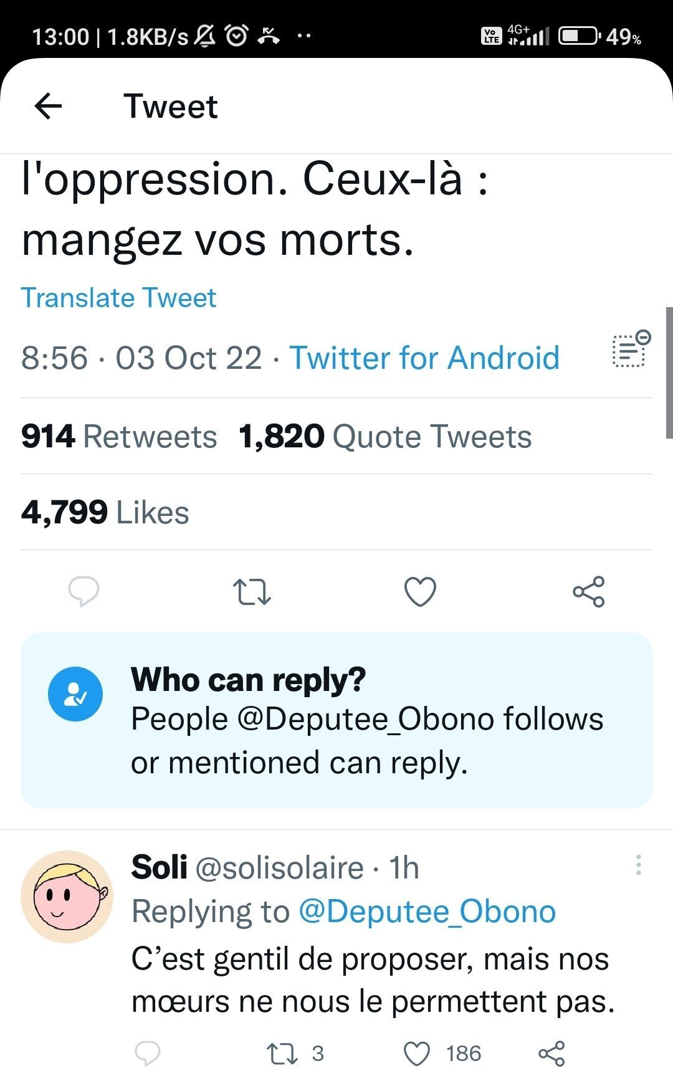Screen dimensions: 673x1081
Task: Share Soli's reply
Action: 551,1053
